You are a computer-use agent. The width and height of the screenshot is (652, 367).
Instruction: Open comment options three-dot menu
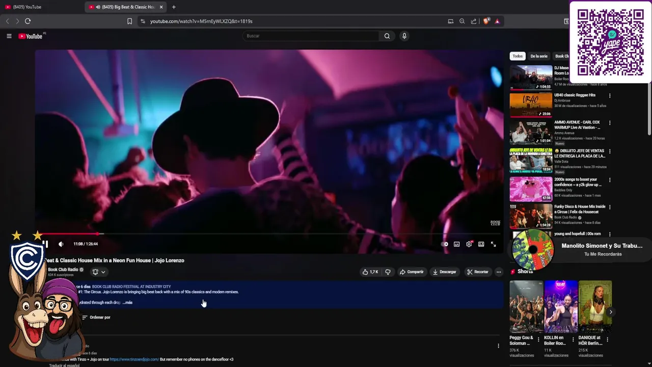coord(498,346)
